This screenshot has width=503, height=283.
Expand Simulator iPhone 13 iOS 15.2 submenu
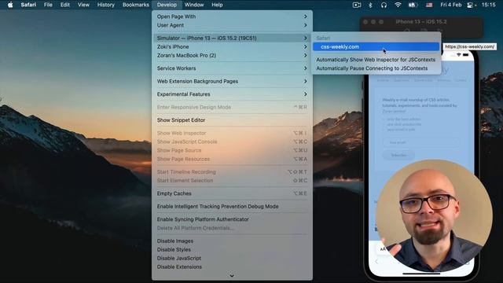click(x=232, y=38)
